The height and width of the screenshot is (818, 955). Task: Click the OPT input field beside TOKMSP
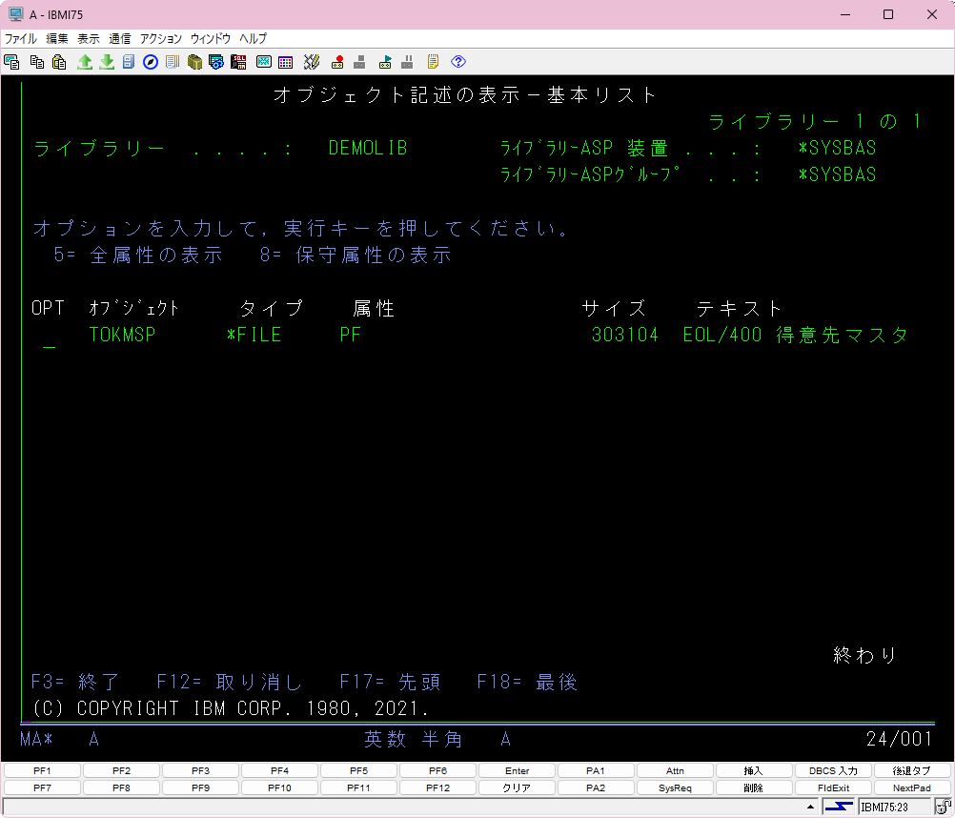[x=50, y=337]
